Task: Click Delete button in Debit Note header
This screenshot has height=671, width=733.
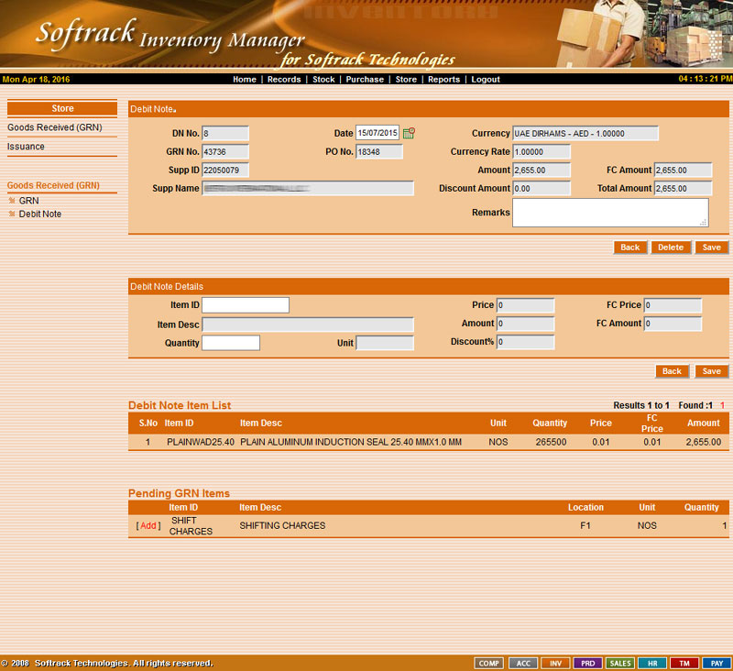Action: [670, 247]
